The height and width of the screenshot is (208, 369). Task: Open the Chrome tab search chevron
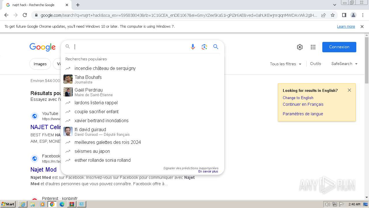click(335, 5)
